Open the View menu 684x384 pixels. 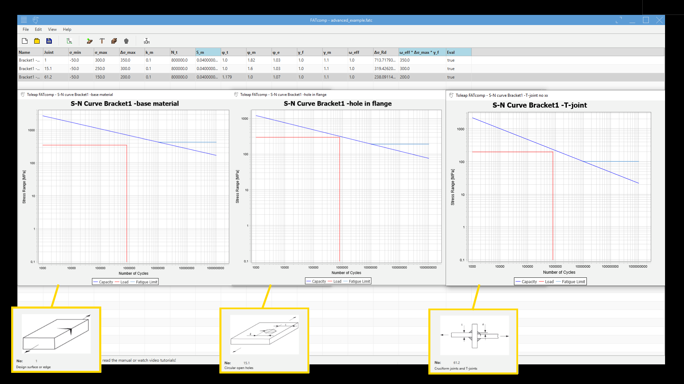52,29
